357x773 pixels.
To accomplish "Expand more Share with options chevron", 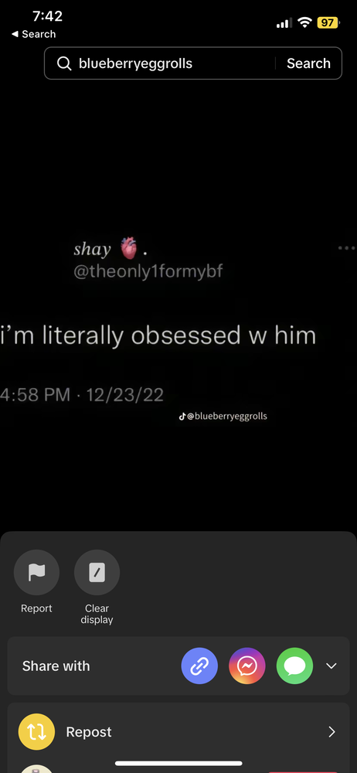I will coord(331,666).
